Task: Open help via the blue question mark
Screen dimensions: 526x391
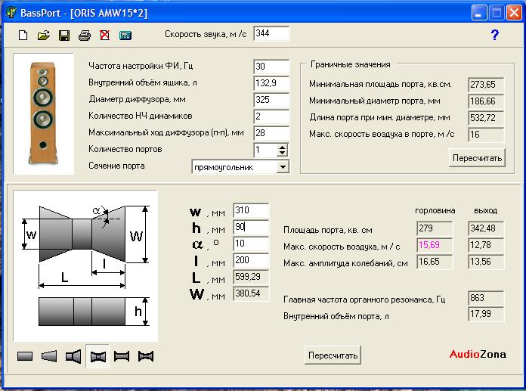Action: [495, 35]
